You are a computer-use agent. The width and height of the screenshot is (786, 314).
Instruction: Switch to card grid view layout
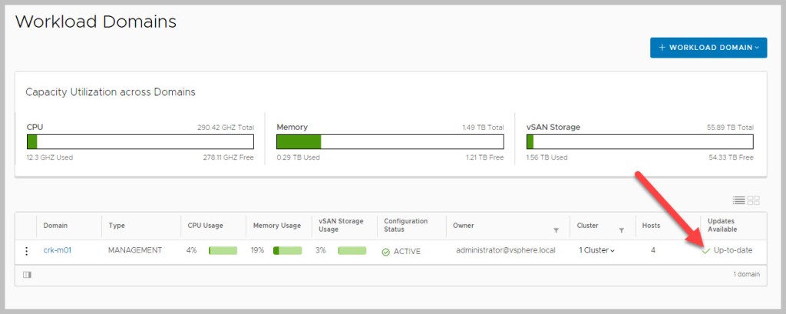point(754,200)
